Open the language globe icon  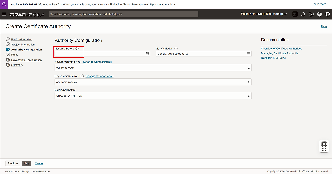point(320,14)
